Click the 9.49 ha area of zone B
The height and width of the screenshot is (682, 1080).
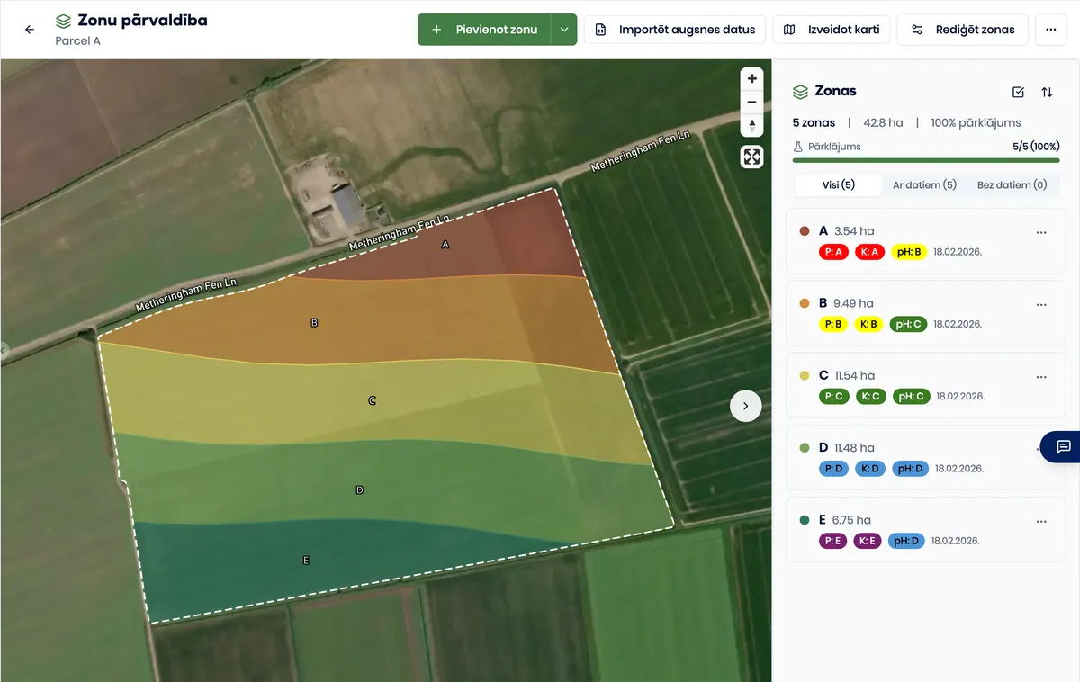point(853,303)
